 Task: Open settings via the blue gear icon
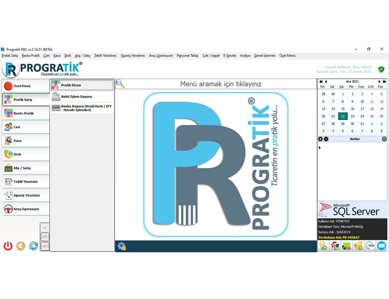point(122,246)
